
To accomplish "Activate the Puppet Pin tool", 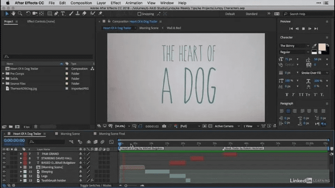I will click(x=100, y=14).
